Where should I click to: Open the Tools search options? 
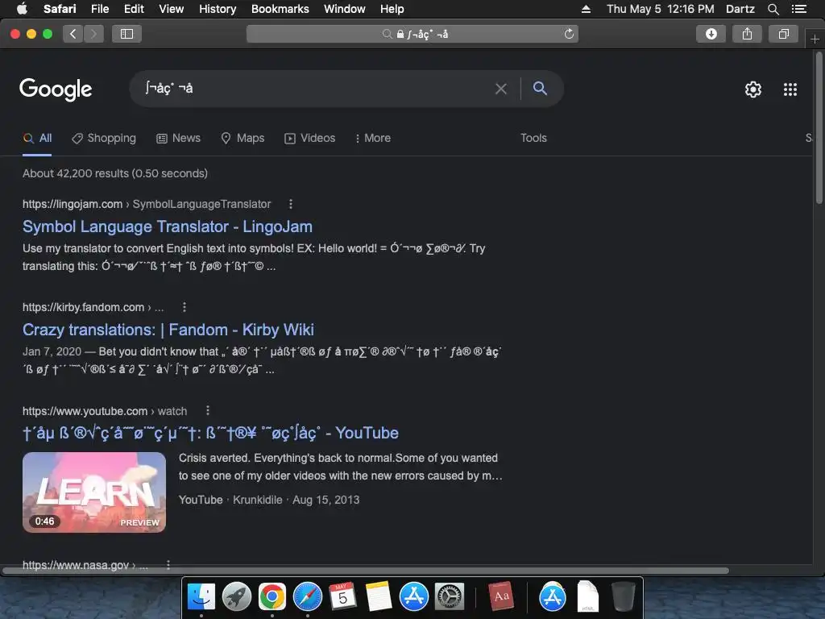pos(533,139)
